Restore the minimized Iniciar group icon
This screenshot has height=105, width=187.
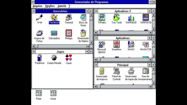53,93
